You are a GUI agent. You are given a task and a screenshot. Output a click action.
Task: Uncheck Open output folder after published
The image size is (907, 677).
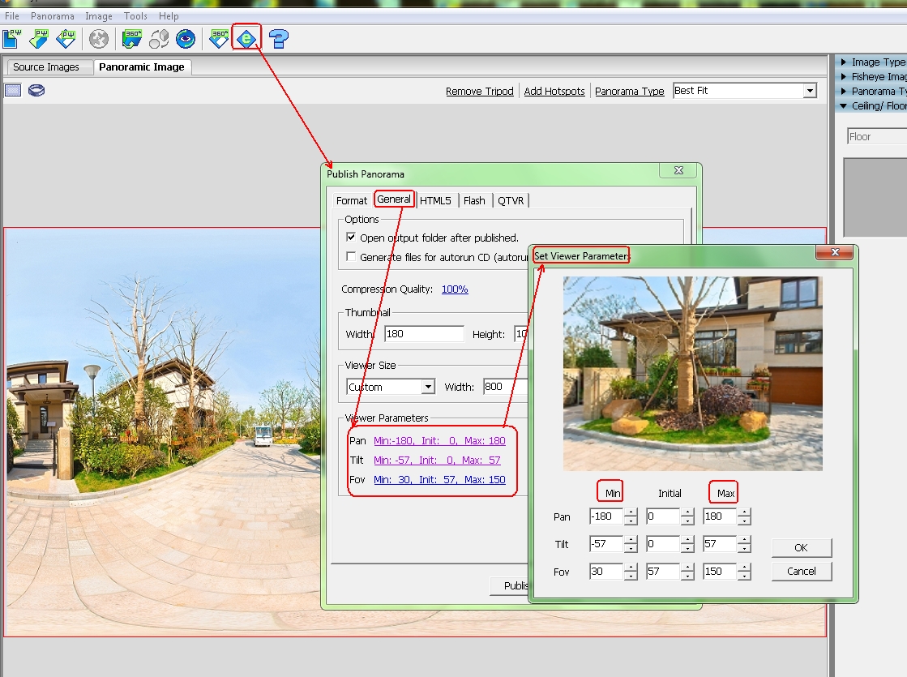click(351, 238)
